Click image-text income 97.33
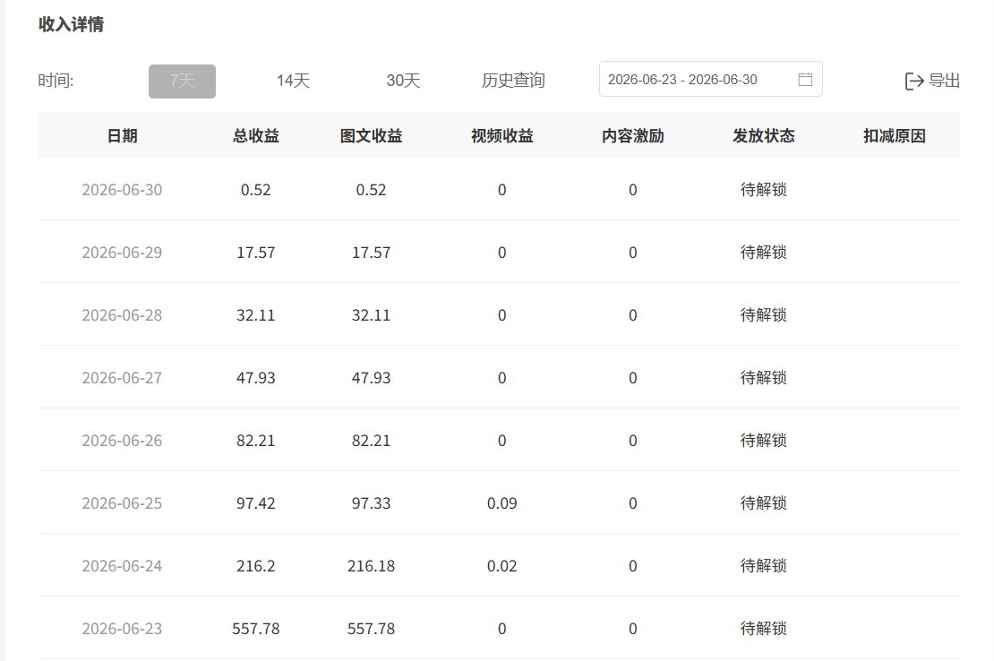The width and height of the screenshot is (994, 661). (x=372, y=503)
